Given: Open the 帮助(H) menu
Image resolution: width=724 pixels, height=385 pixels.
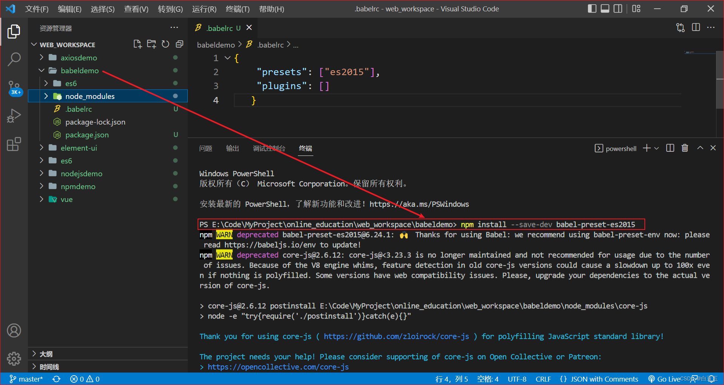Looking at the screenshot, I should (271, 9).
